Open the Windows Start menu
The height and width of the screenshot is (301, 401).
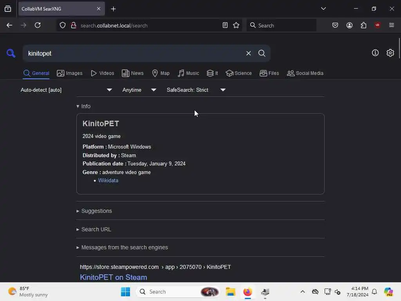(125, 292)
